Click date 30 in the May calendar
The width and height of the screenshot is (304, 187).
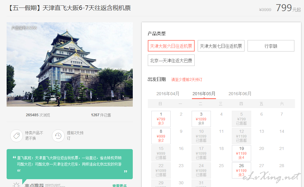click(181, 183)
